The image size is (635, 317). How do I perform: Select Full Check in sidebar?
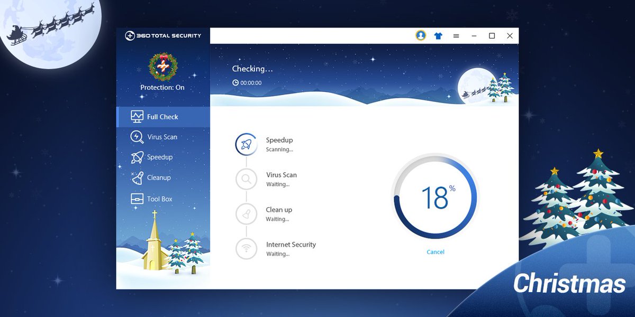(163, 117)
